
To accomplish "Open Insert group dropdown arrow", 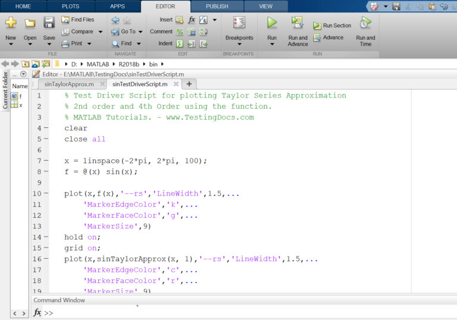I will (215, 20).
